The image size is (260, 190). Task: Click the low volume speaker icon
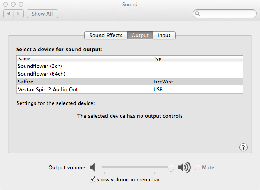92,168
